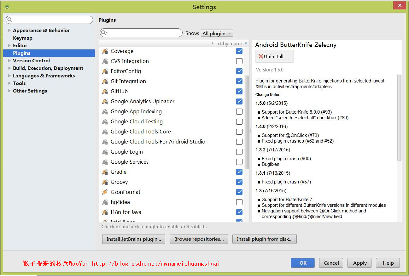Select the Google Services plugin row
This screenshot has height=276, width=409.
coord(172,162)
